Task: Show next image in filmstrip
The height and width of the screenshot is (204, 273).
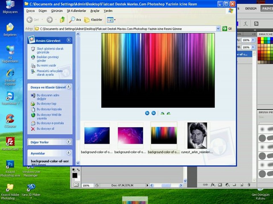Action: 154,113
